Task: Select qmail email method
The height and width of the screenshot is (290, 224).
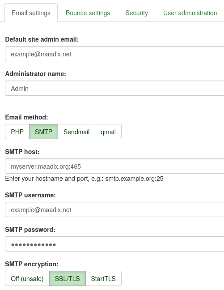Action: [108, 132]
